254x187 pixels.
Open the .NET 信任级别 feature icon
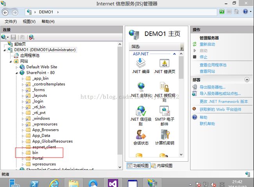pyautogui.click(x=141, y=116)
